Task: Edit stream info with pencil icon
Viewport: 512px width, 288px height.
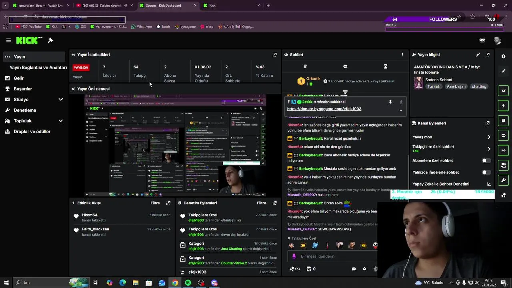Action: click(x=478, y=55)
